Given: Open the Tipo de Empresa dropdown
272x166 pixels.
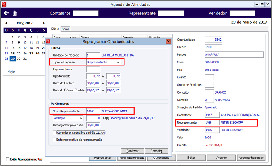Looking at the screenshot, I should (x=103, y=62).
